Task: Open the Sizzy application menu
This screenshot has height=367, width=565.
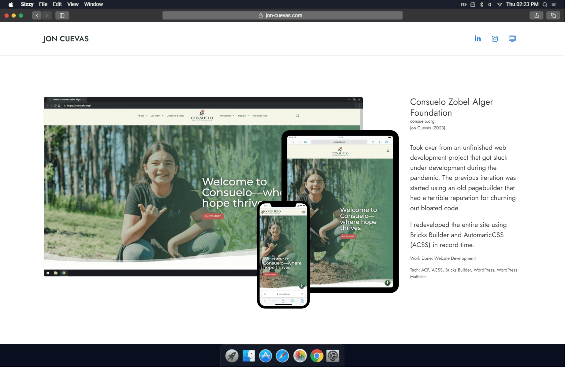Action: 27,4
